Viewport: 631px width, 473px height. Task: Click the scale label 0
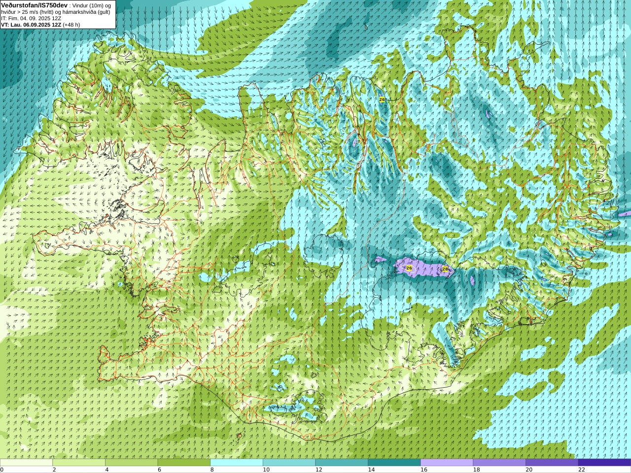tap(2, 470)
